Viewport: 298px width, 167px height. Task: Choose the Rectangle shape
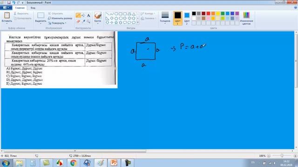coord(121,14)
